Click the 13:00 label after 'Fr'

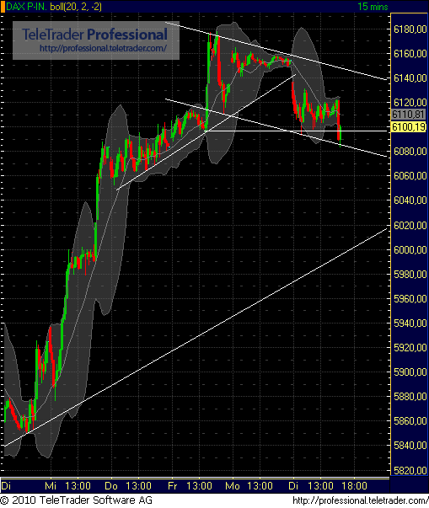click(x=199, y=486)
